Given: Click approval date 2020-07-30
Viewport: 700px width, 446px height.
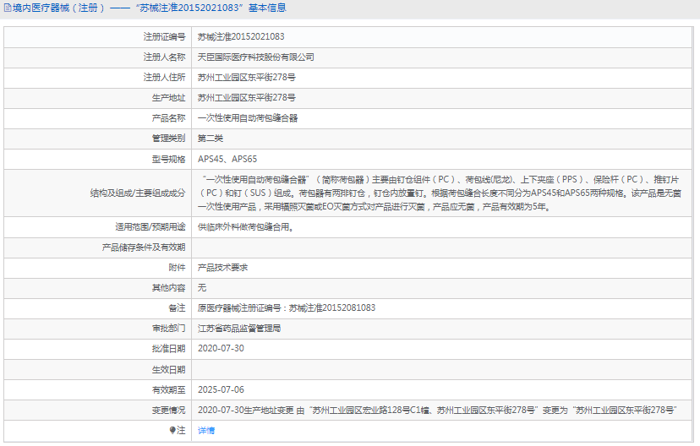Looking at the screenshot, I should [x=221, y=348].
